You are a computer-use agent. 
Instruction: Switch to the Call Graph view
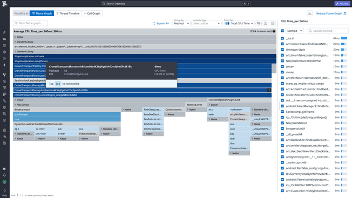92,13
